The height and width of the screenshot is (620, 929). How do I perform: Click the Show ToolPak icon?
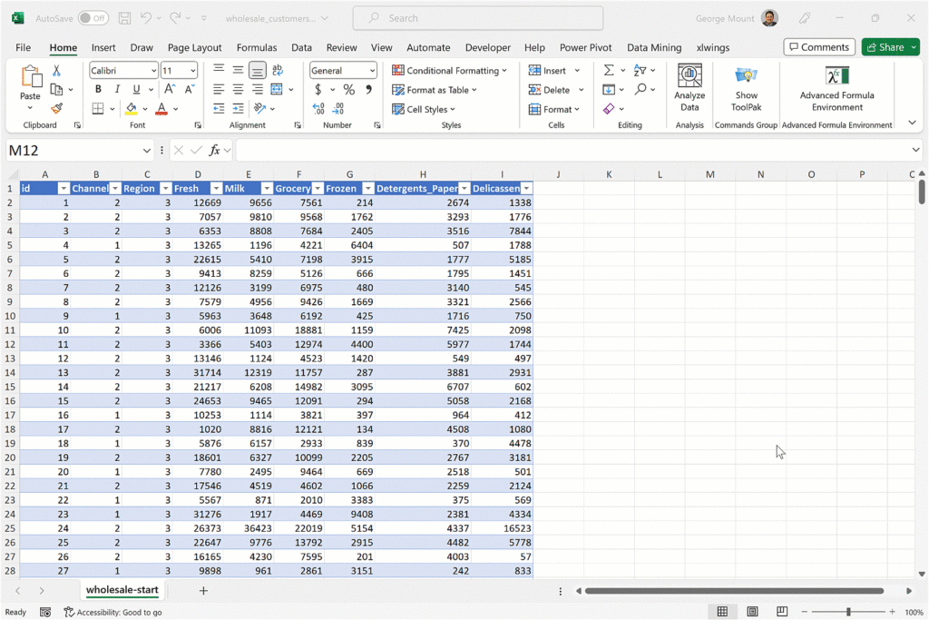tap(746, 87)
